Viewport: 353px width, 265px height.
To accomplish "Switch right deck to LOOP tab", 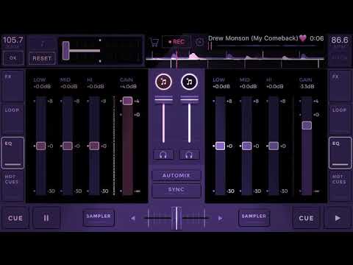I will (x=340, y=119).
